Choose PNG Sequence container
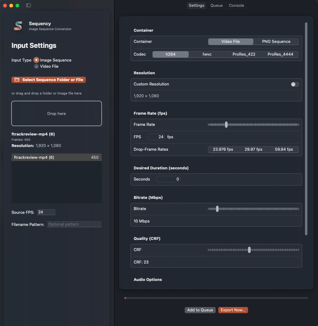Screen dimensions: 318x326 click(276, 42)
